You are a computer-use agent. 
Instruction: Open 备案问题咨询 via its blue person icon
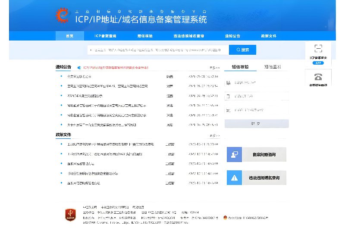(234, 155)
